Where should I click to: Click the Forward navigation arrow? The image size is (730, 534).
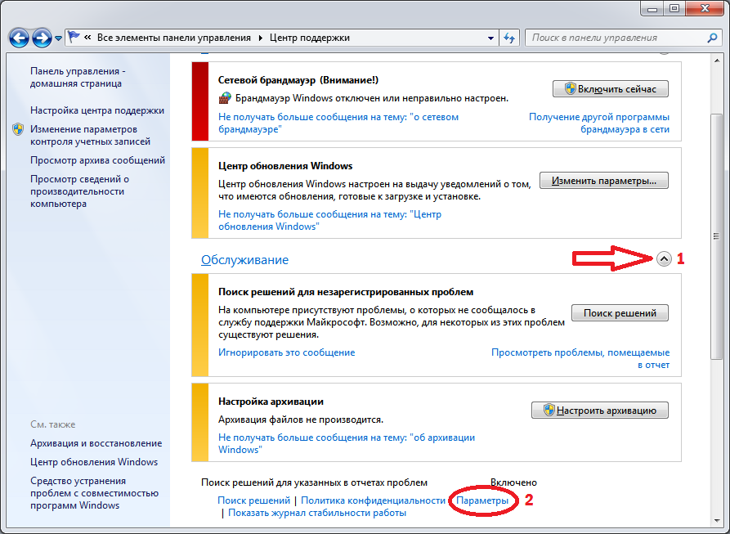tap(42, 38)
